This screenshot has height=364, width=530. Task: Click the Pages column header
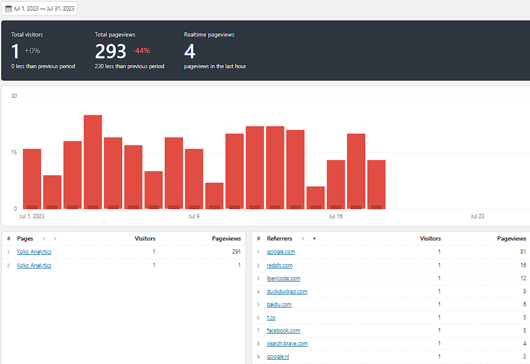point(25,238)
